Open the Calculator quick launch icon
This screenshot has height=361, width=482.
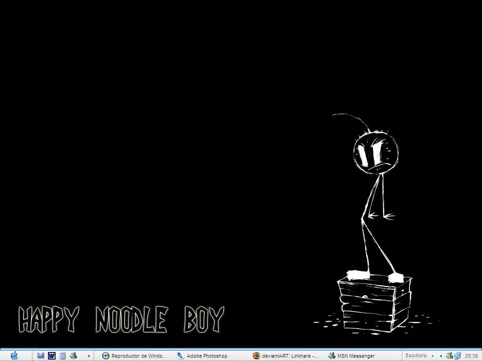click(x=63, y=356)
